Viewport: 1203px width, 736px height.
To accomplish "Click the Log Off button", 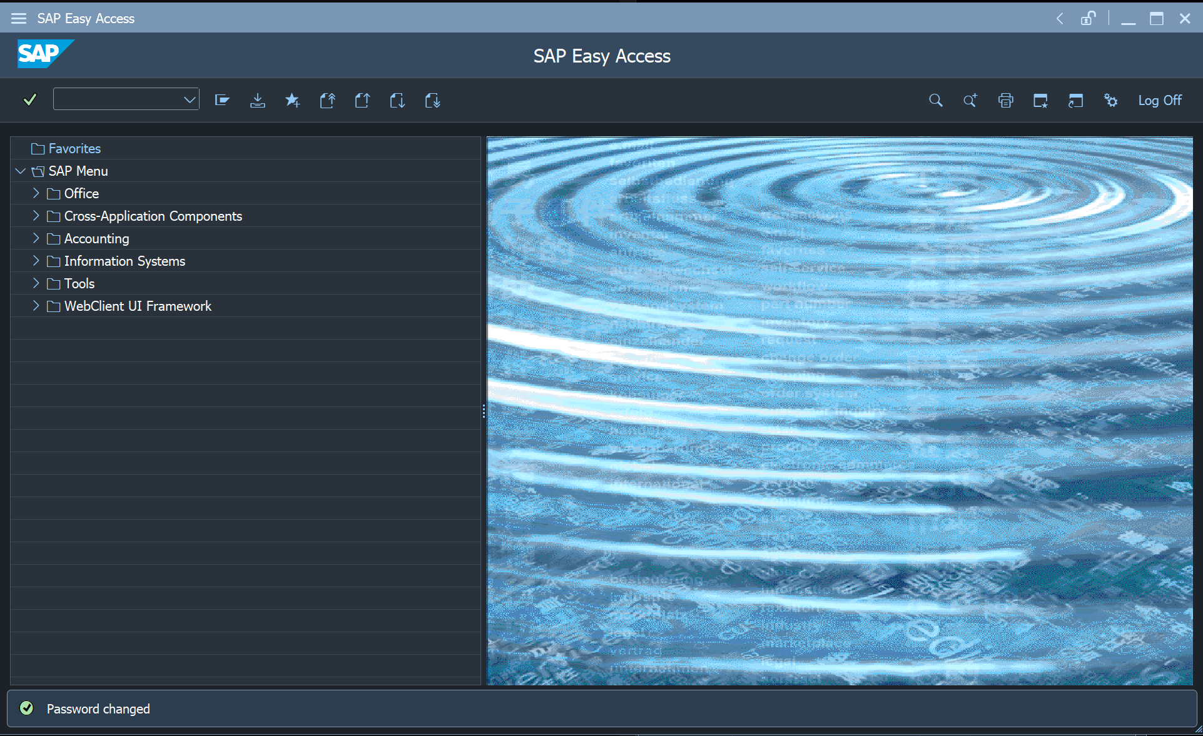I will coord(1159,100).
